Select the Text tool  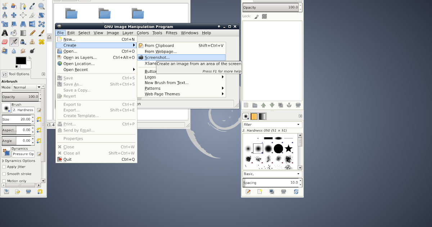tap(5, 33)
